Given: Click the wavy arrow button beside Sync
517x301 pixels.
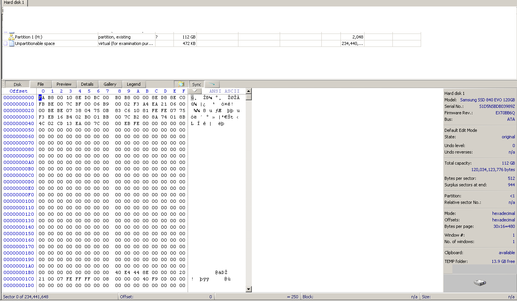Looking at the screenshot, I should point(212,84).
